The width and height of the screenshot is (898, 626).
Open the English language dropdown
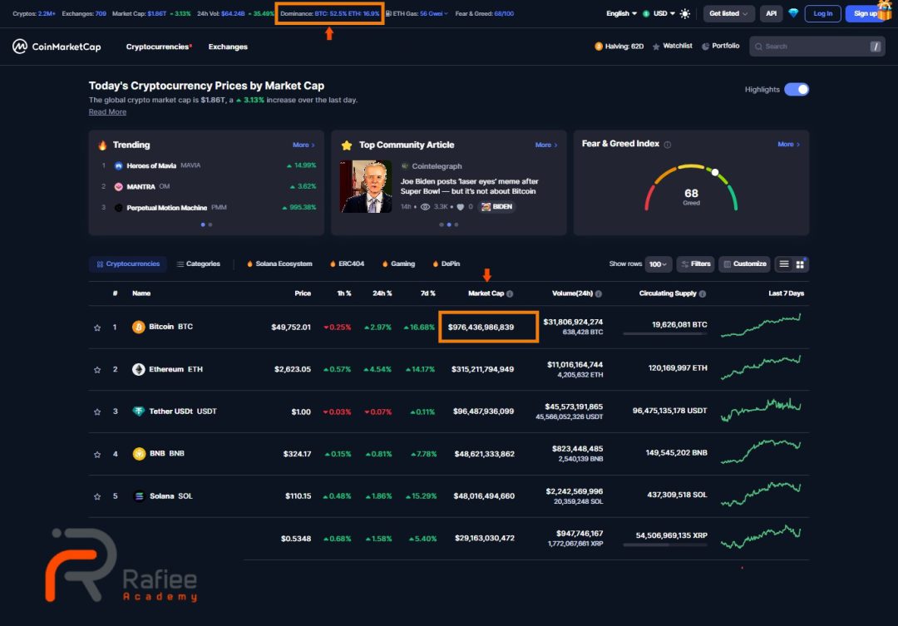click(621, 13)
